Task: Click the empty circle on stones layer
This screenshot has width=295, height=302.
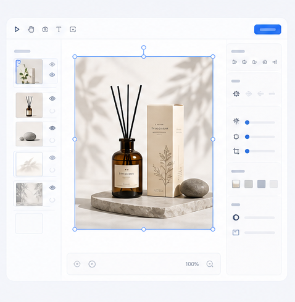Action: point(52,140)
